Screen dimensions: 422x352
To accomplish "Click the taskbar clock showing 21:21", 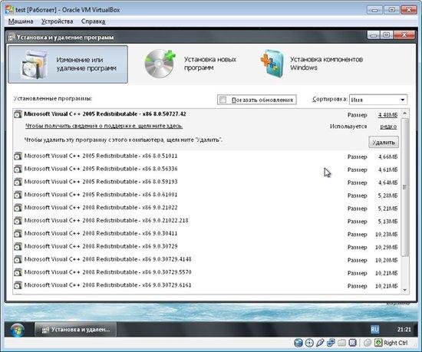I will [x=404, y=330].
